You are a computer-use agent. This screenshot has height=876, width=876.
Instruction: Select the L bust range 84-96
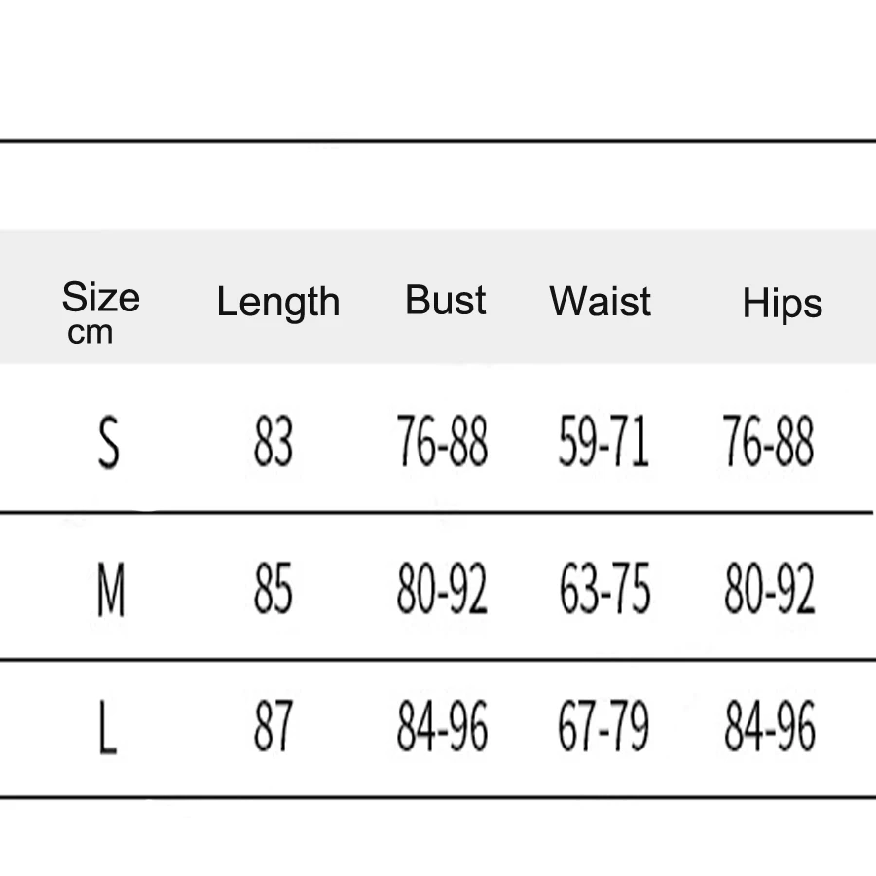click(442, 726)
